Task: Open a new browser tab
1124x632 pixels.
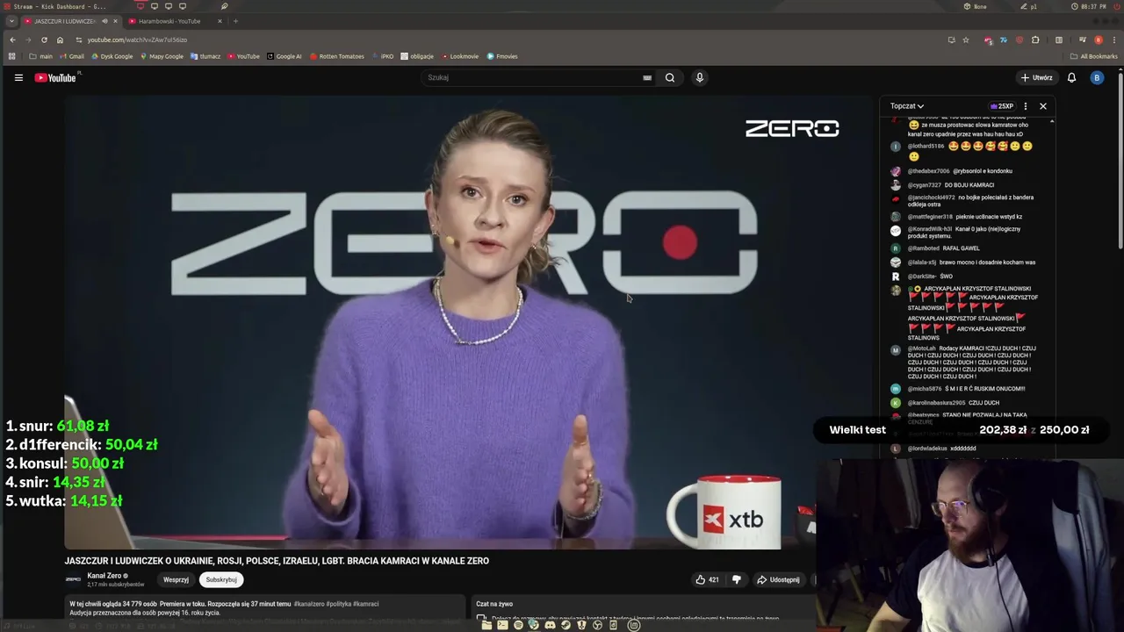Action: pyautogui.click(x=235, y=21)
